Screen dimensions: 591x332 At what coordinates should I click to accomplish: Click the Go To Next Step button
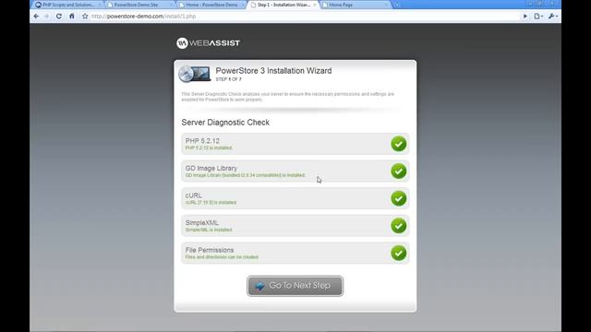click(295, 286)
